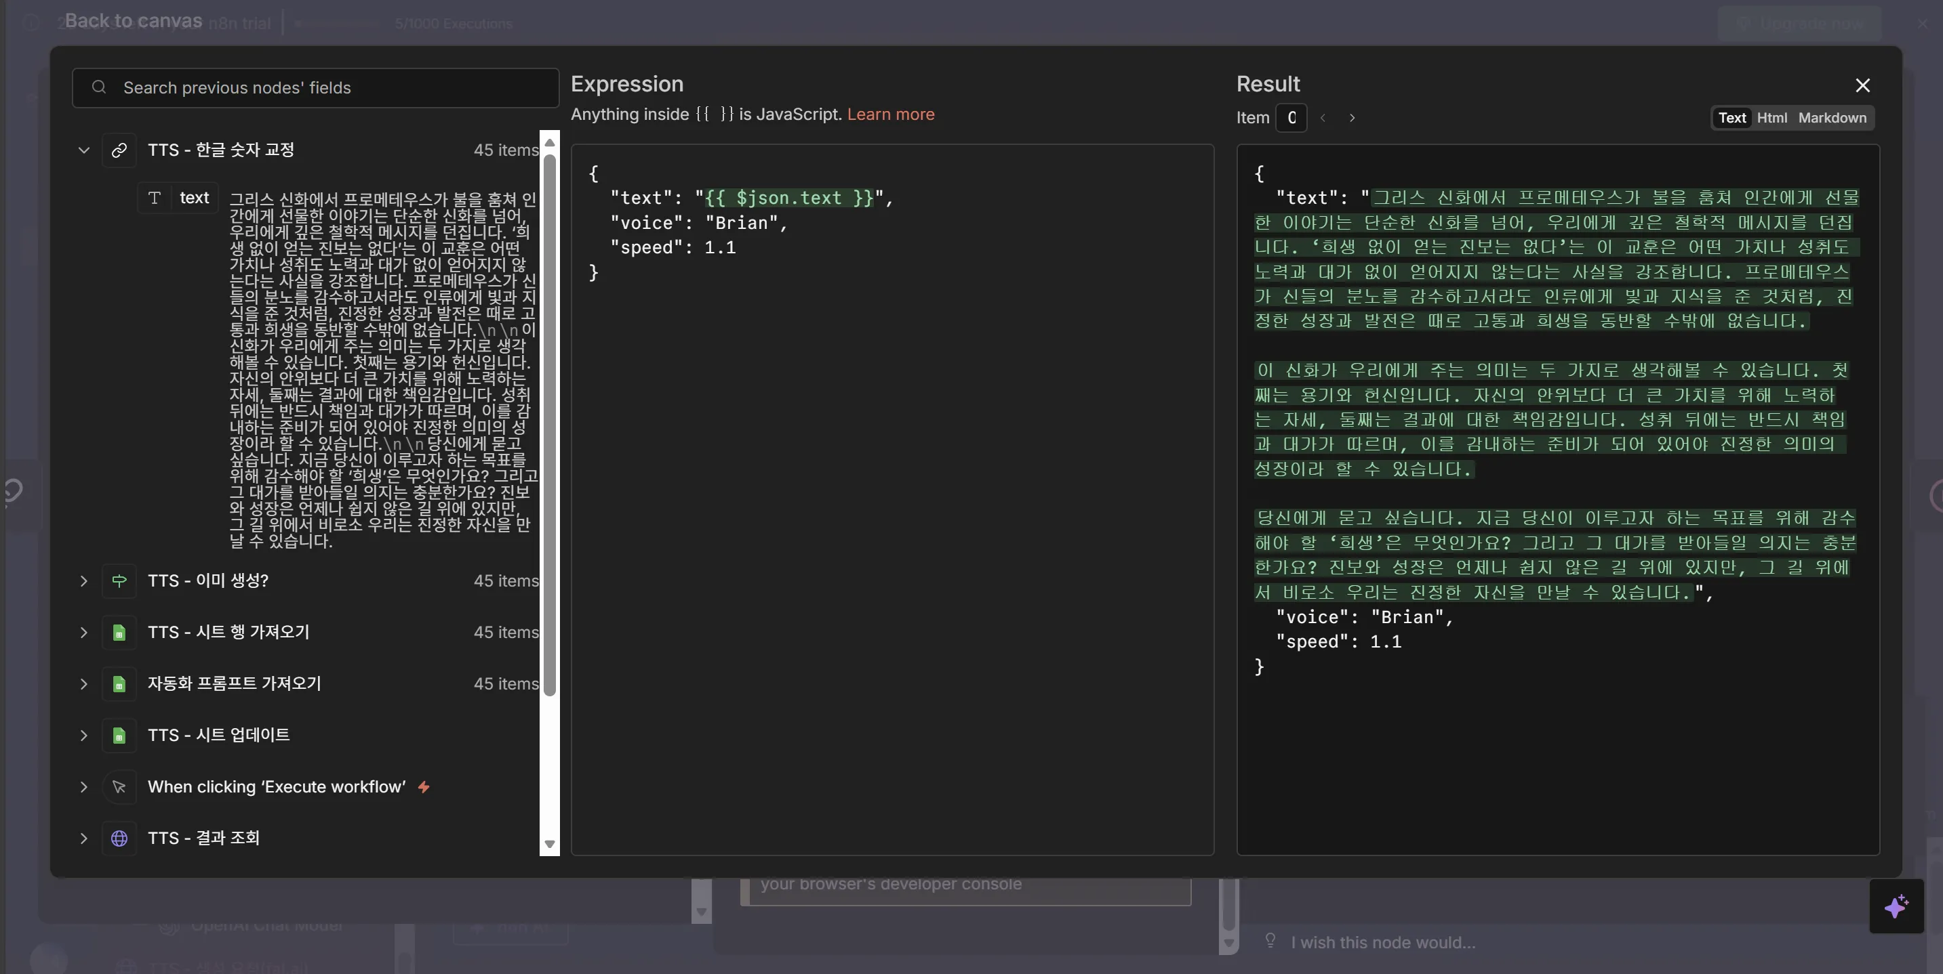Expand the TTS - 이미 생성? node
Viewport: 1943px width, 974px height.
coord(83,580)
